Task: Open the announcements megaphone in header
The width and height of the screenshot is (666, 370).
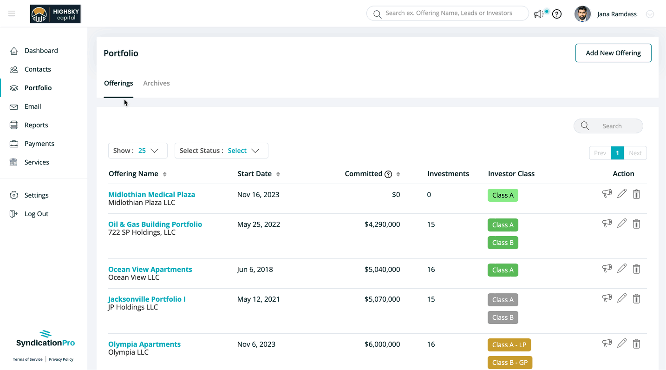Action: click(538, 14)
